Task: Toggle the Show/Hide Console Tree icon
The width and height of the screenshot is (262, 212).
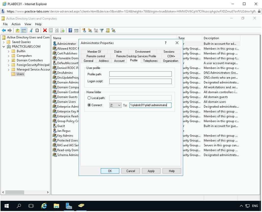Action: 24,31
